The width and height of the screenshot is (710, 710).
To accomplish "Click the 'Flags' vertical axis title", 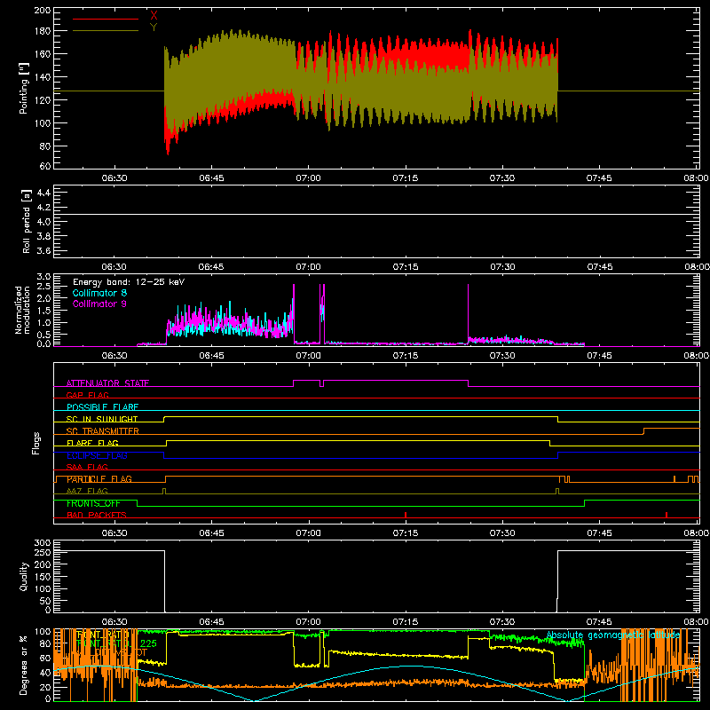I will pos(36,443).
